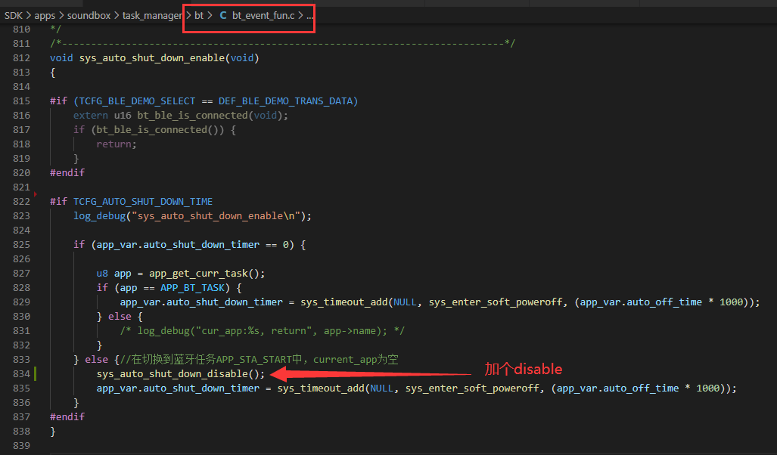The width and height of the screenshot is (777, 455).
Task: Click line number 812 in the gutter
Action: coord(21,58)
